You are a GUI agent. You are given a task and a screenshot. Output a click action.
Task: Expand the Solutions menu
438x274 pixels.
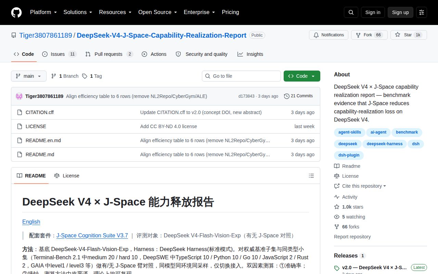point(78,12)
